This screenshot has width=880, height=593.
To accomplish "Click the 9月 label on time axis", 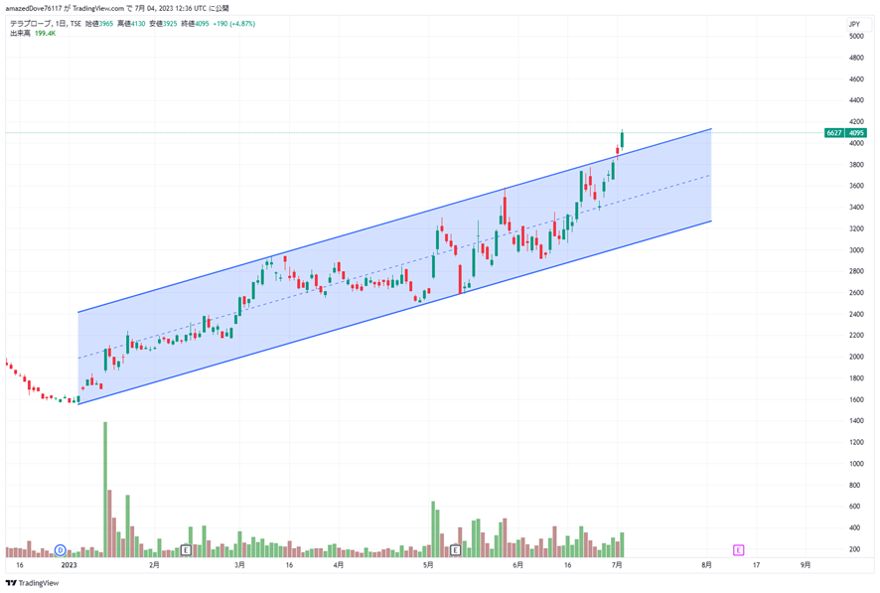I will [x=806, y=565].
